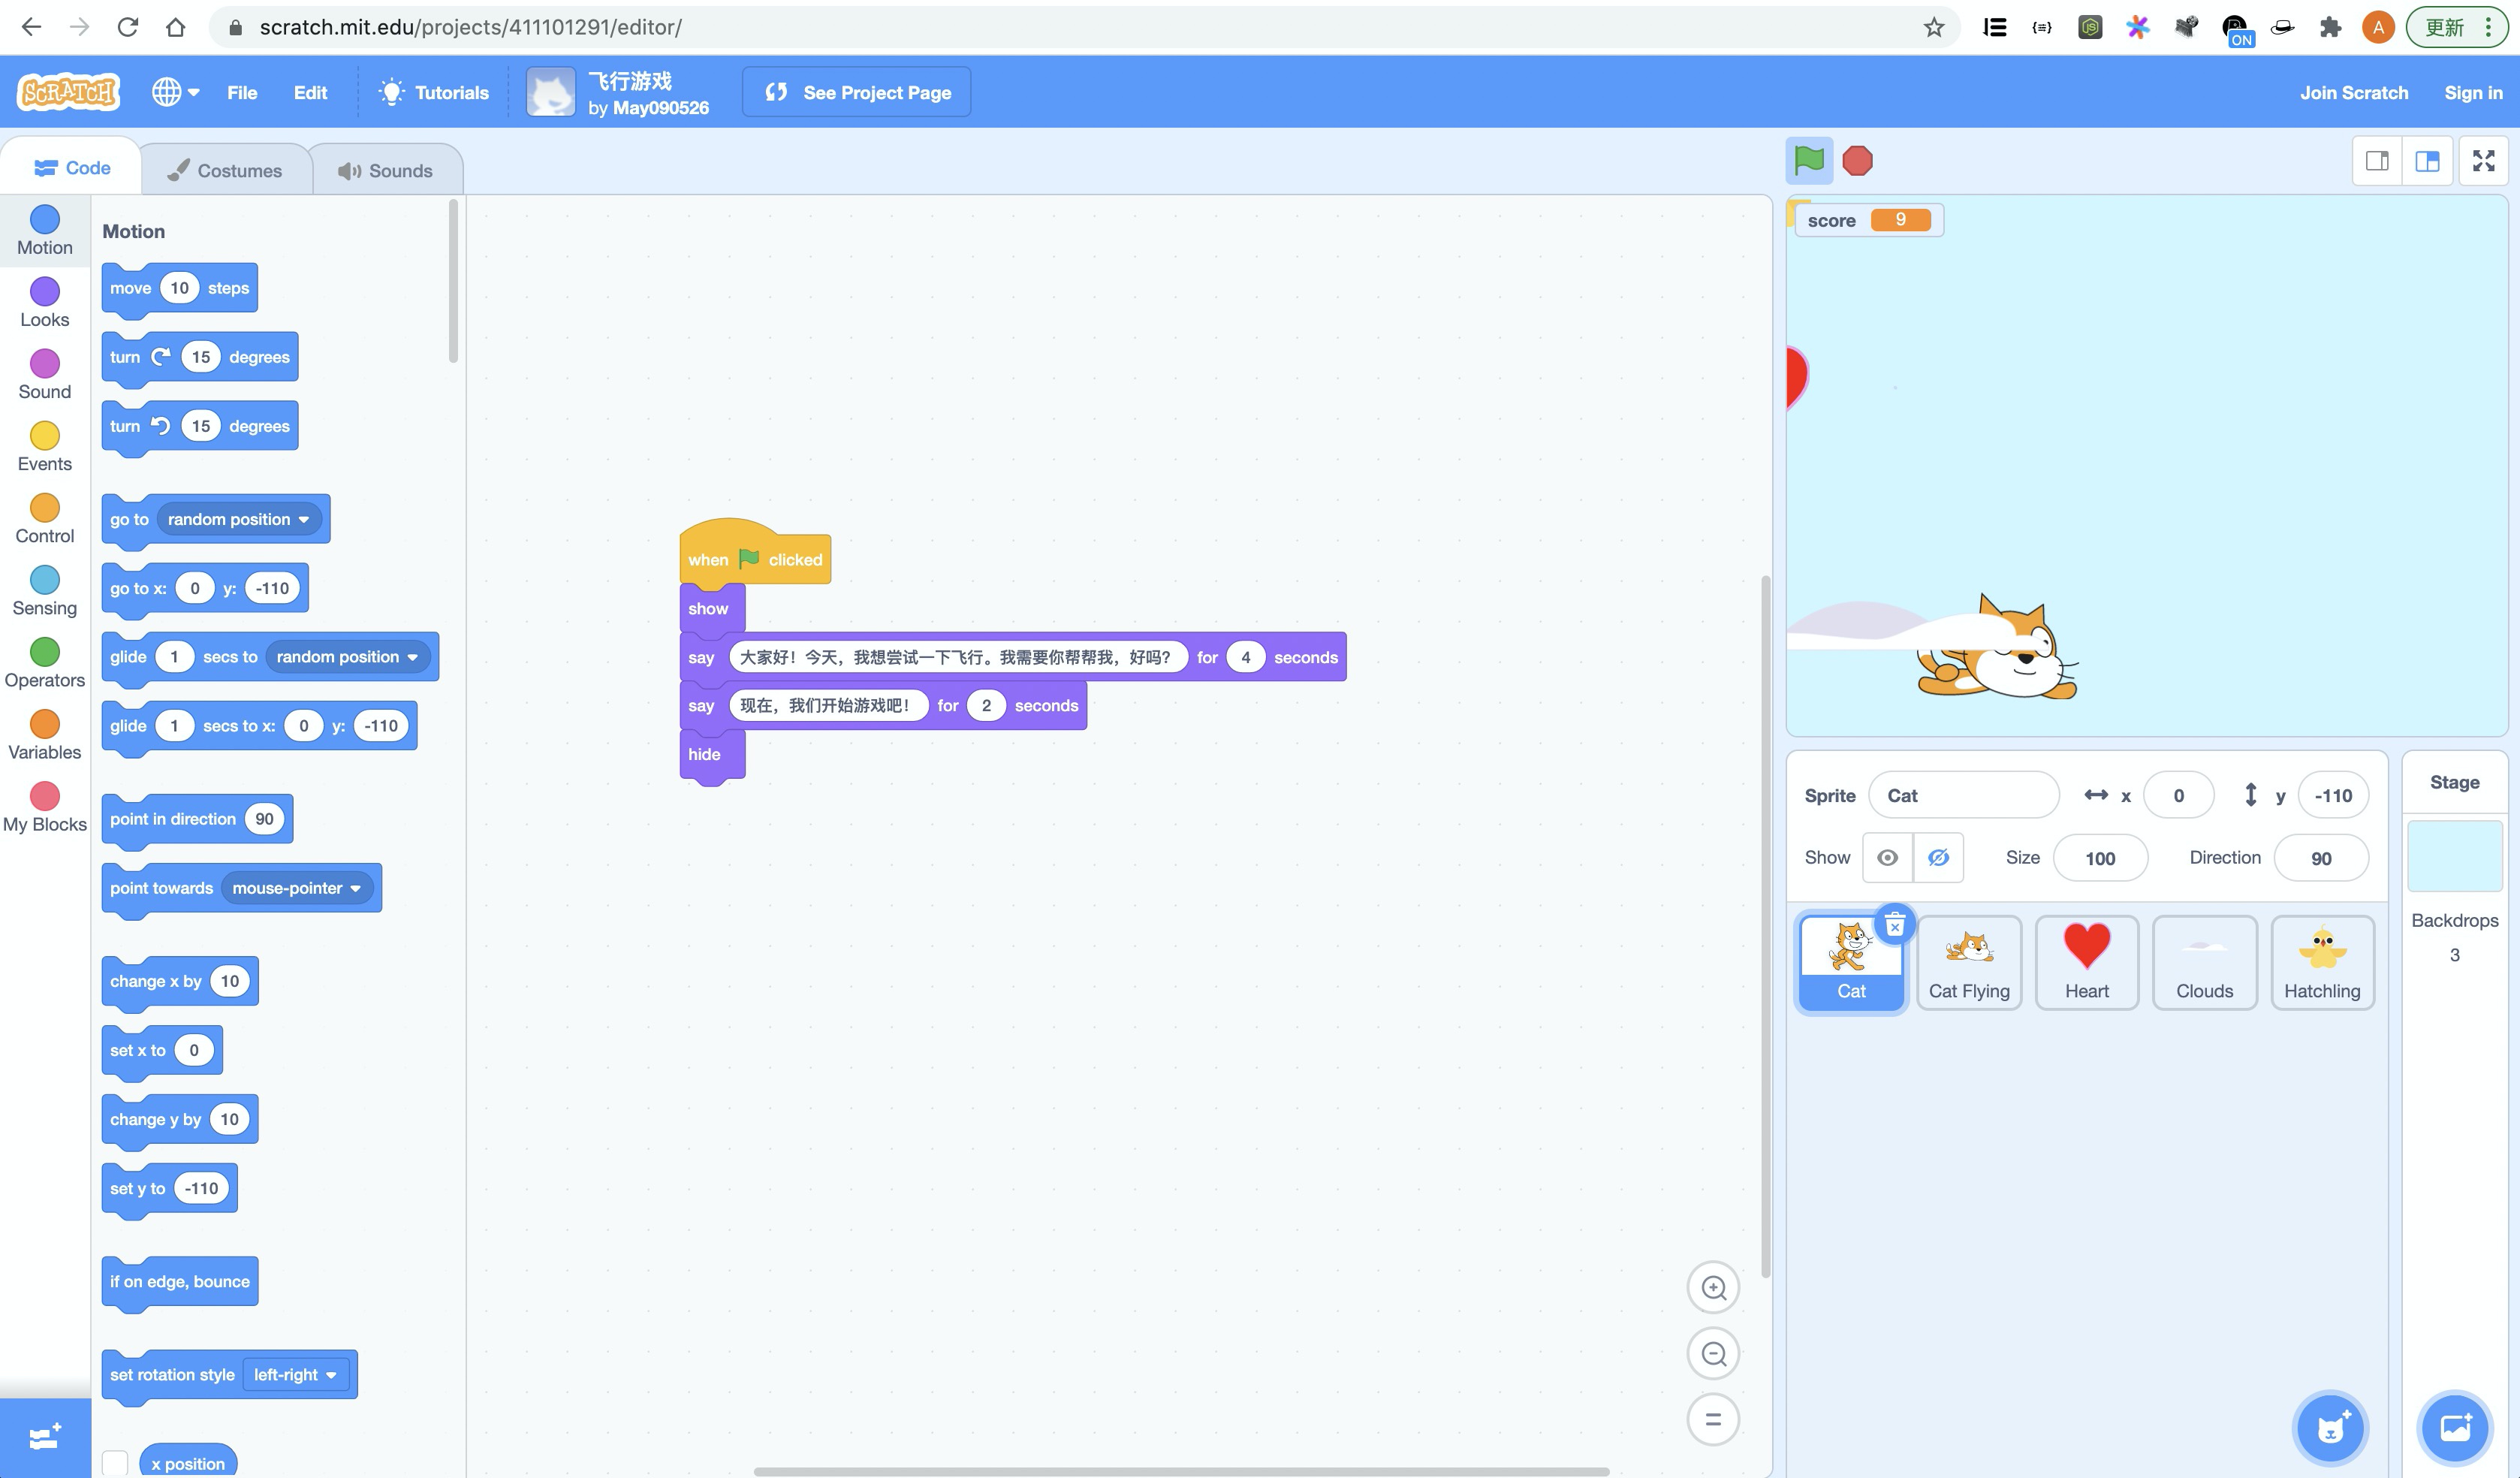The image size is (2520, 1478).
Task: Show sprite using the eye icon
Action: tap(1887, 858)
